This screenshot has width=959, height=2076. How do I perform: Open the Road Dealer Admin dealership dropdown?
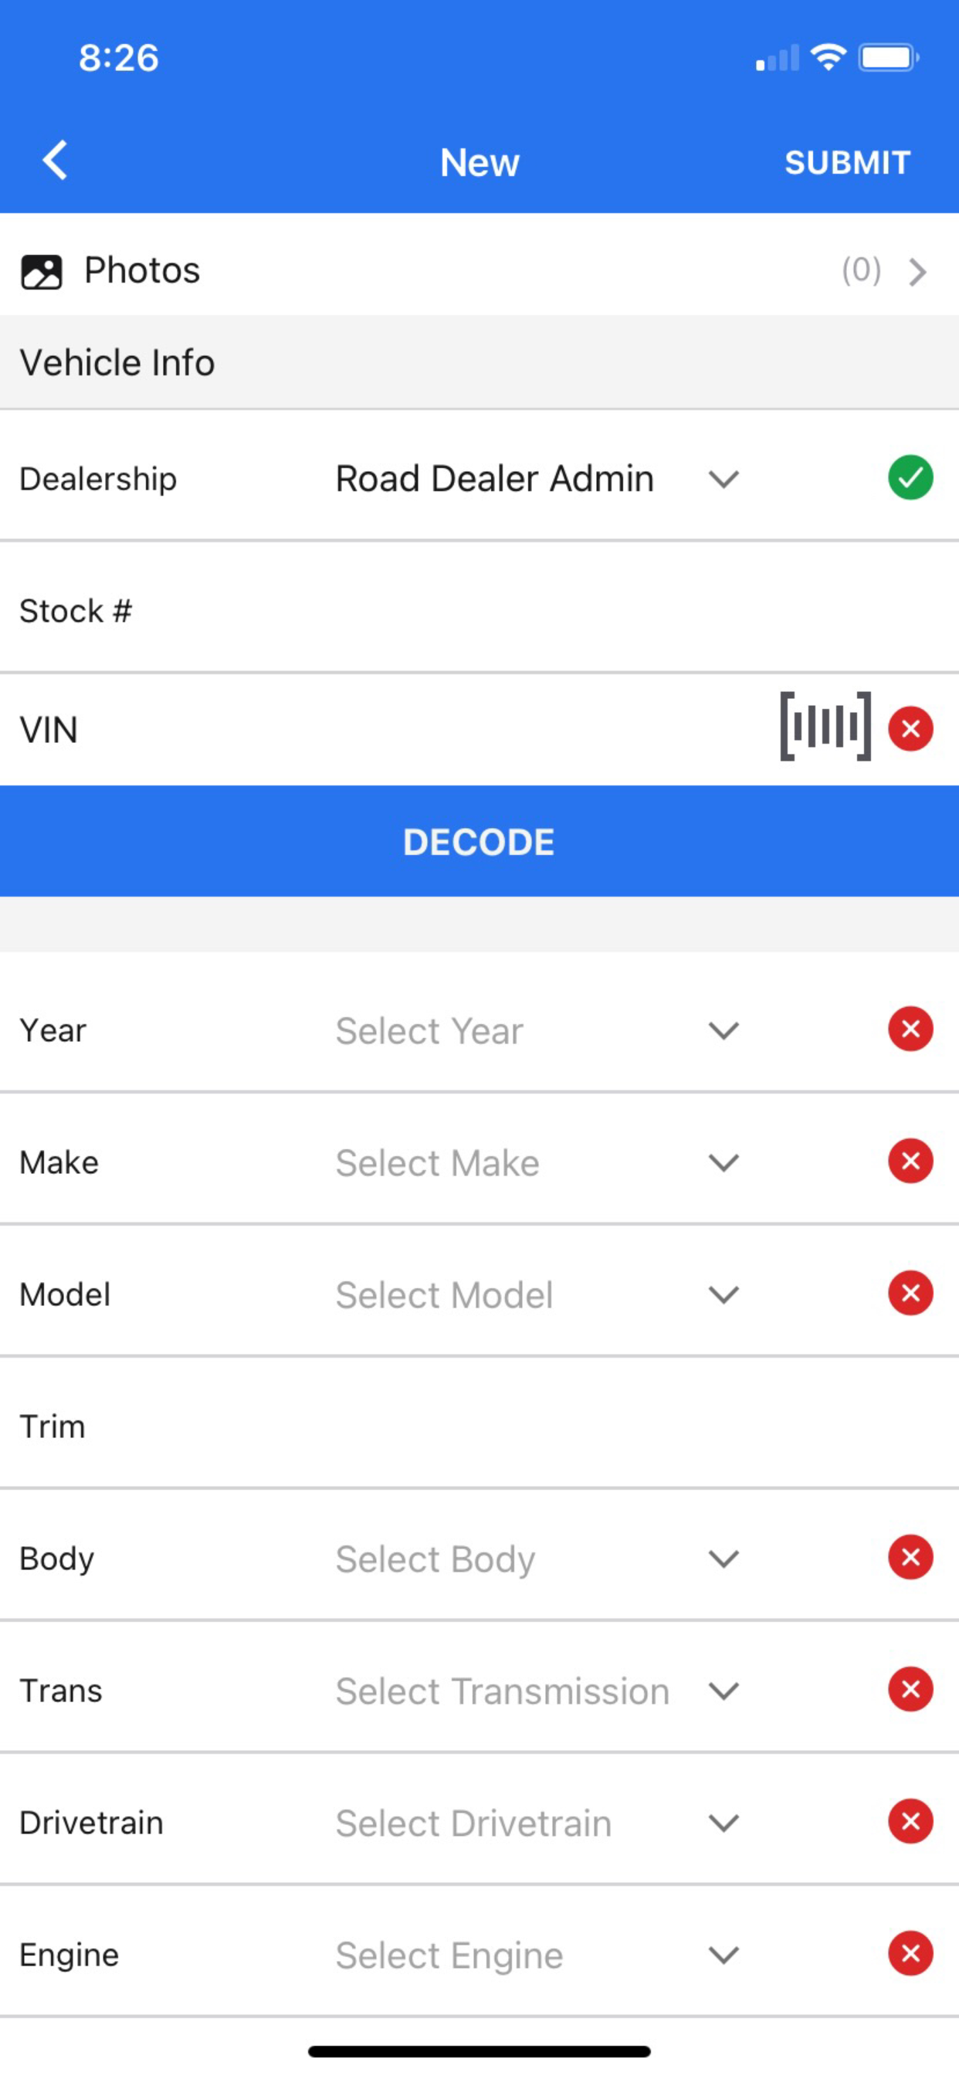[537, 479]
